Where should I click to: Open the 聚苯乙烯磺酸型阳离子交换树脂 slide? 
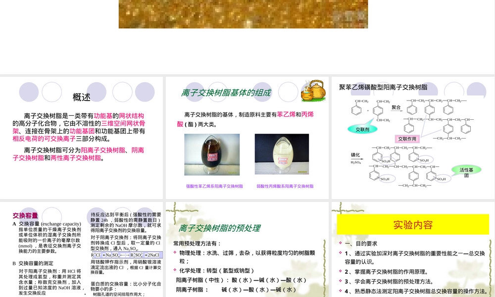[413, 138]
